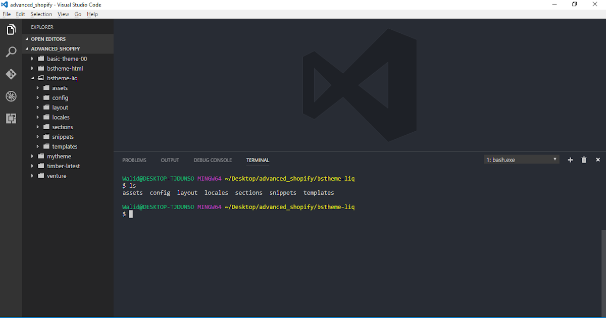This screenshot has height=318, width=606.
Task: Open the Go menu
Action: coord(78,14)
